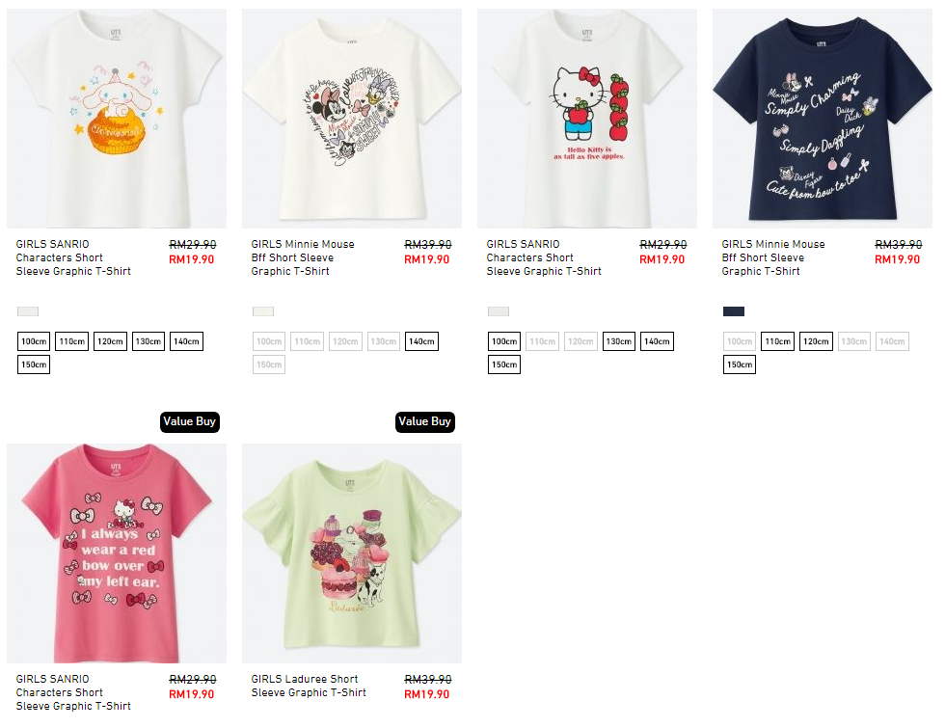This screenshot has width=945, height=728.
Task: Open the Cinnamoroll cake t-shirt image
Action: [117, 119]
